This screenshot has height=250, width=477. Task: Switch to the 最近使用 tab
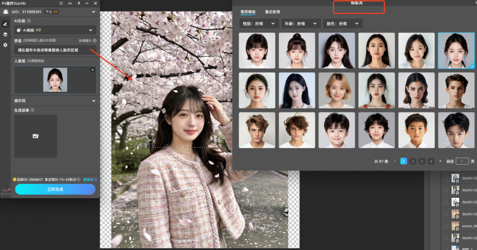coord(273,12)
